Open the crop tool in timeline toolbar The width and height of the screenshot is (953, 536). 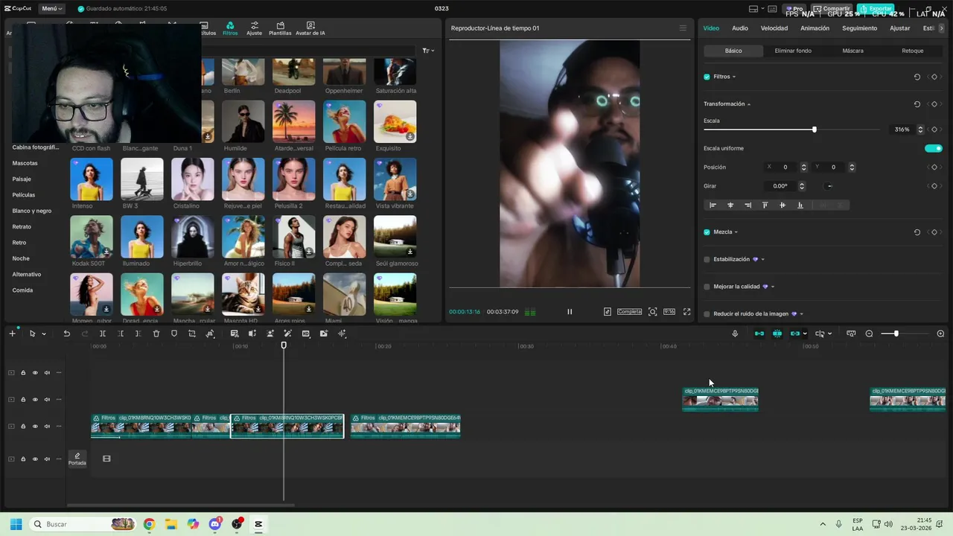[192, 334]
